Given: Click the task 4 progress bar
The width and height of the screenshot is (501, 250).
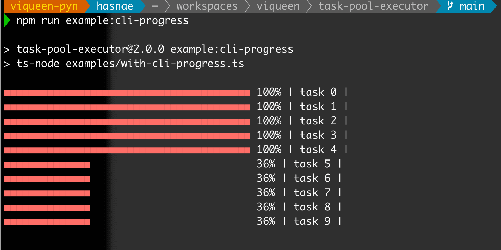Looking at the screenshot, I should tap(127, 150).
